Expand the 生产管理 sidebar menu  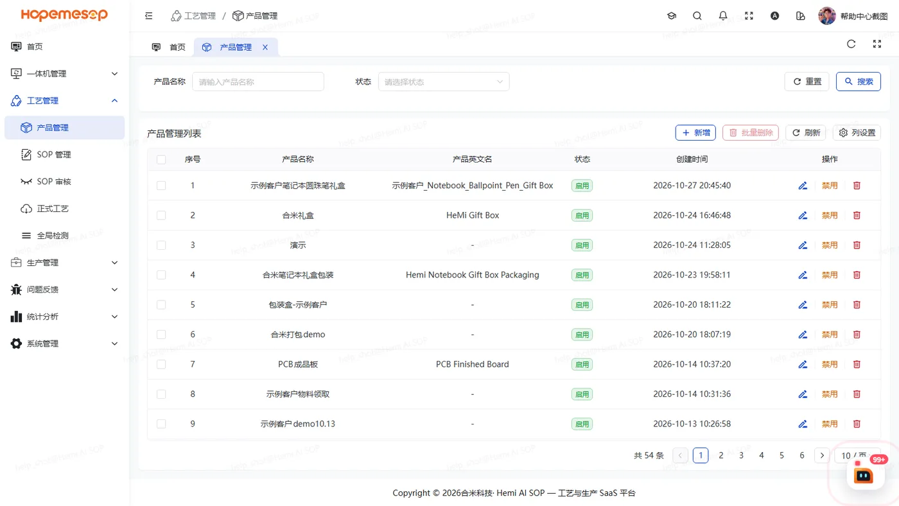click(64, 263)
